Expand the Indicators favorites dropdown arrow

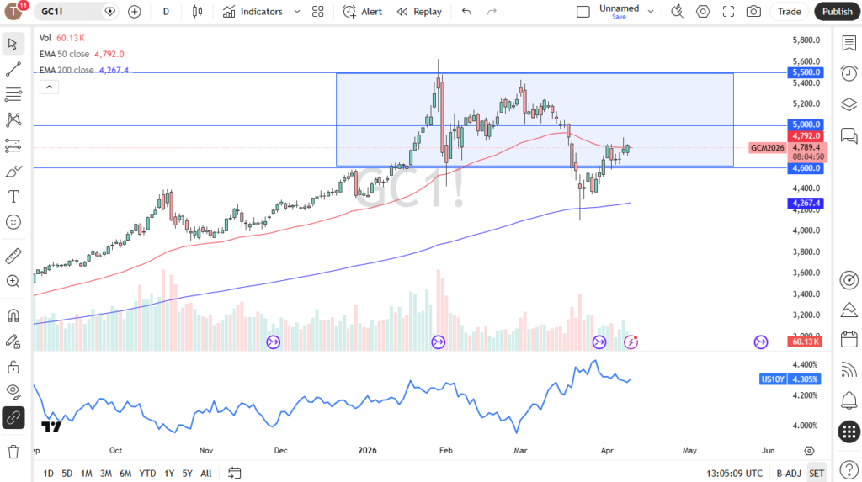295,12
